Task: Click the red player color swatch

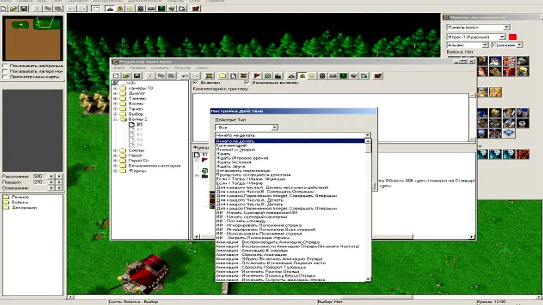Action: coord(512,37)
